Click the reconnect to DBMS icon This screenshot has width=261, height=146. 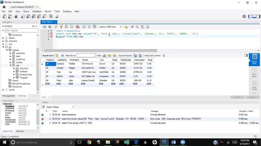click(x=57, y=16)
